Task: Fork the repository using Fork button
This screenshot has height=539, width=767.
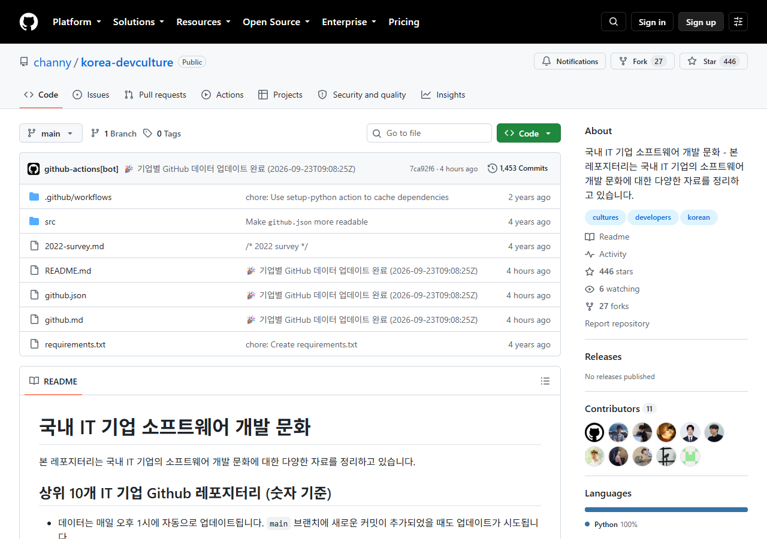Action: 642,61
